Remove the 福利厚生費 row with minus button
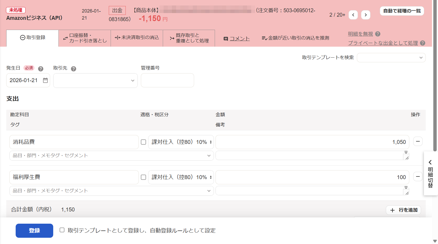438x244 pixels. pos(418,176)
